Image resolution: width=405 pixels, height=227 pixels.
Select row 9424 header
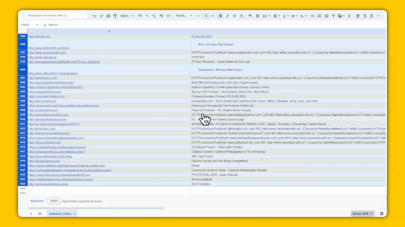[23, 184]
